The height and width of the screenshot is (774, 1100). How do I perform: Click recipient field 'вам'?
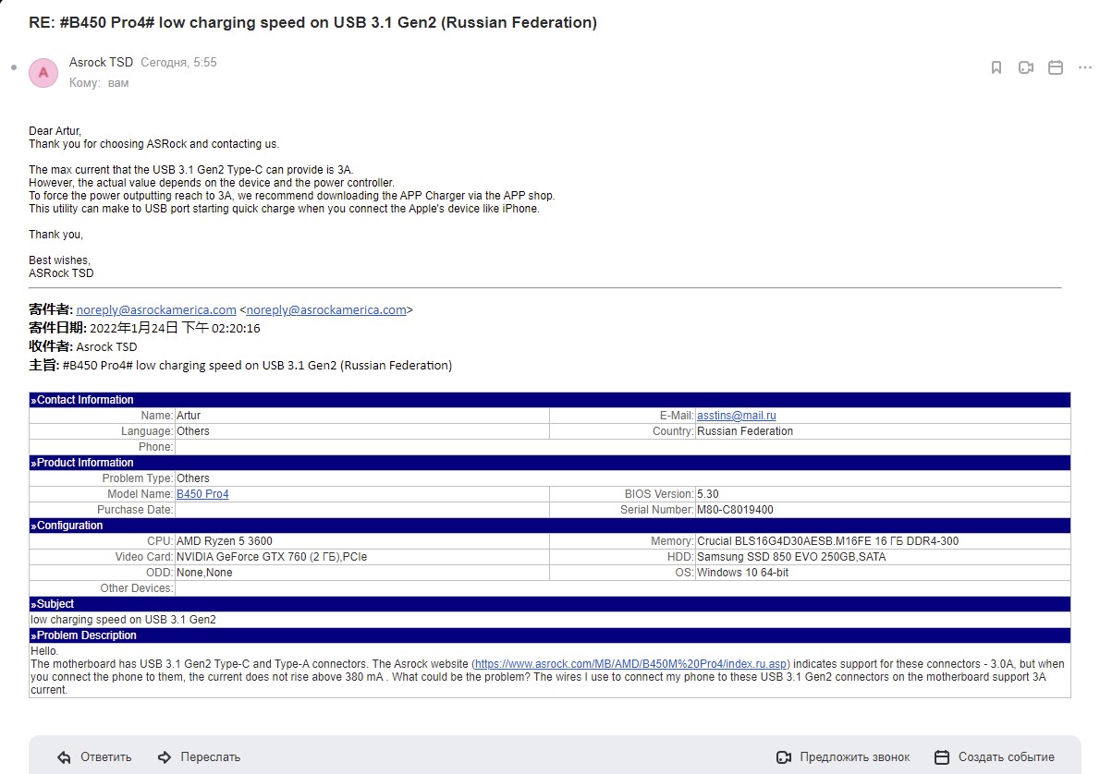tap(118, 83)
